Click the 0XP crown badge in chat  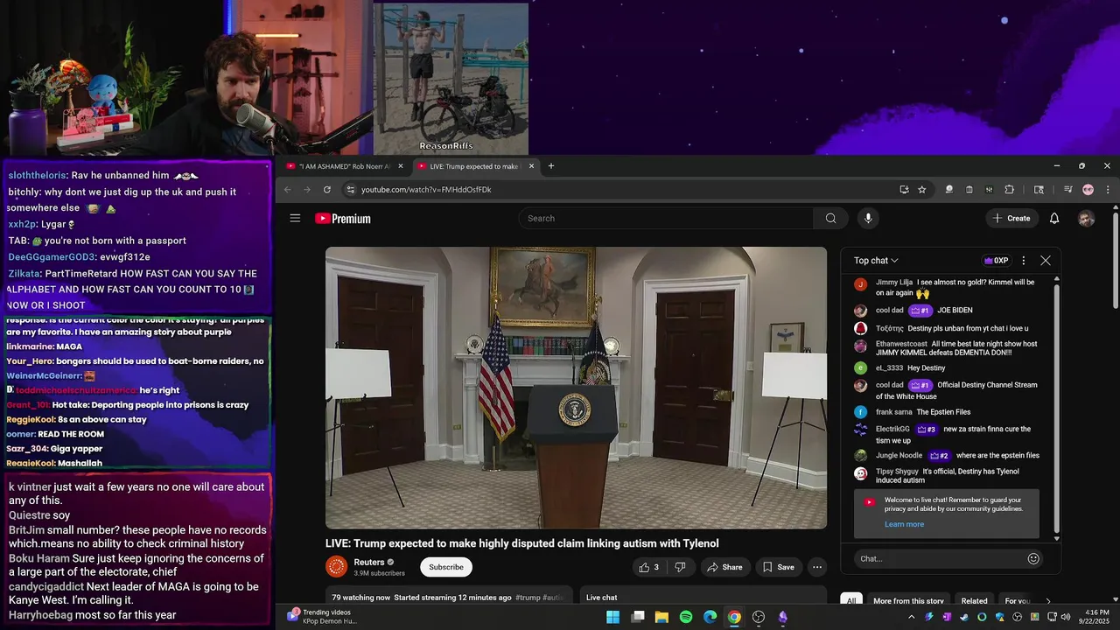pos(996,261)
